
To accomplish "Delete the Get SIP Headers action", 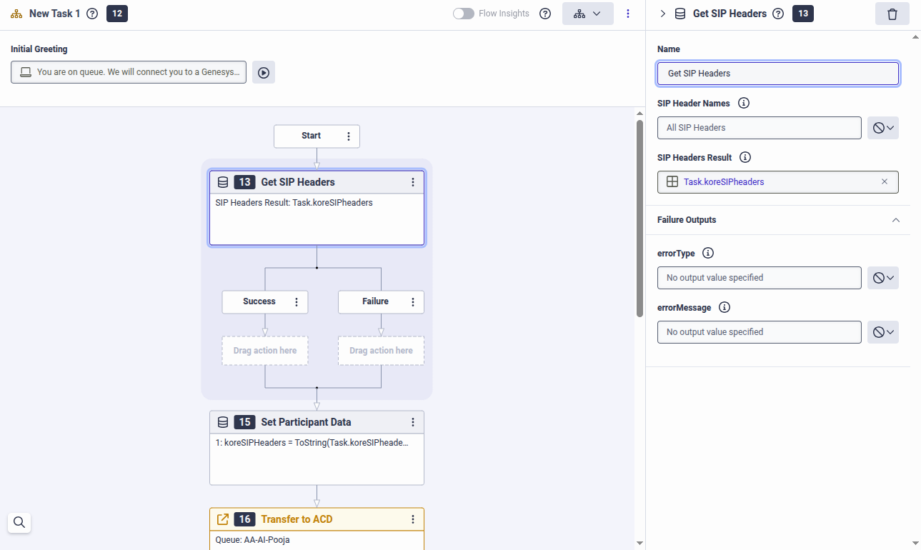I will (892, 14).
